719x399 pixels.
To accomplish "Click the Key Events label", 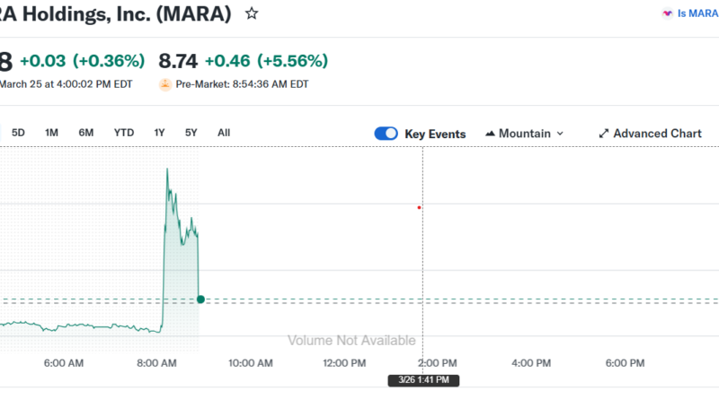I will tap(435, 134).
